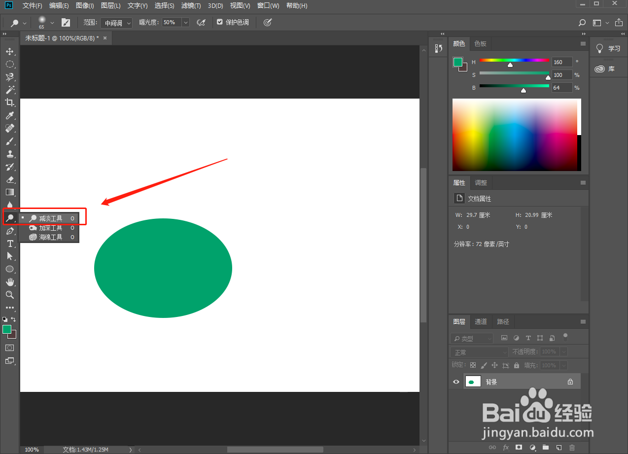
Task: Toggle lock all padlock icon
Action: pos(516,365)
